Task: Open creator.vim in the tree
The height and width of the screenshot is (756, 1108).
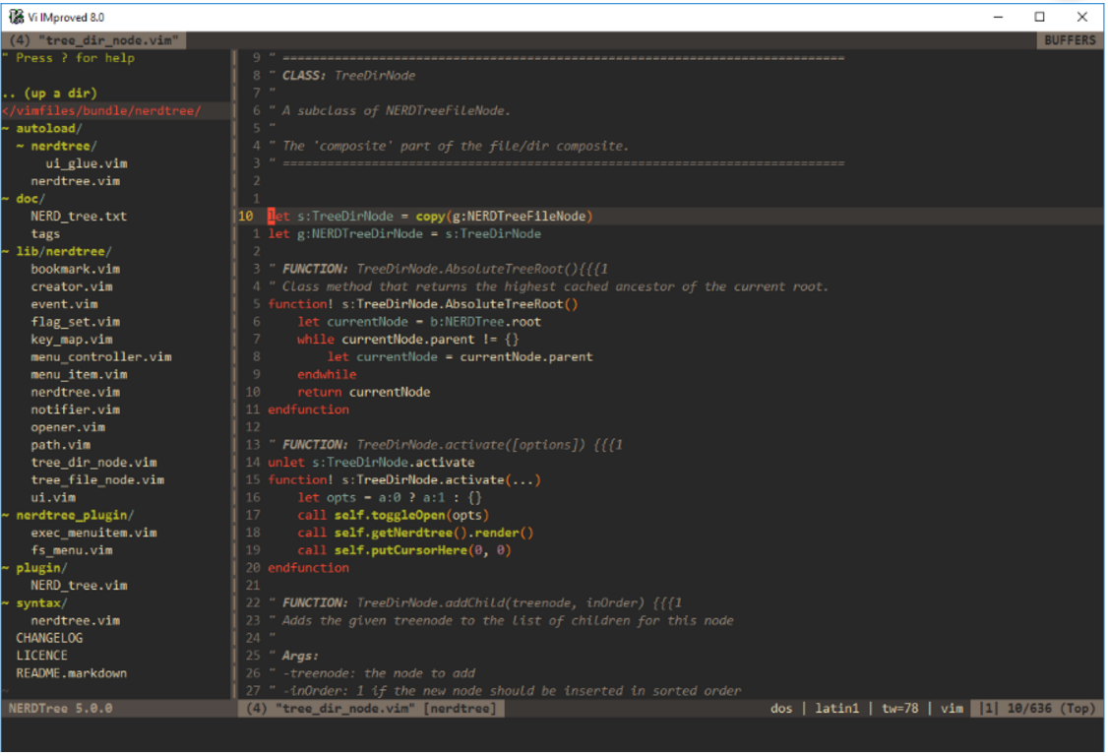Action: click(72, 286)
